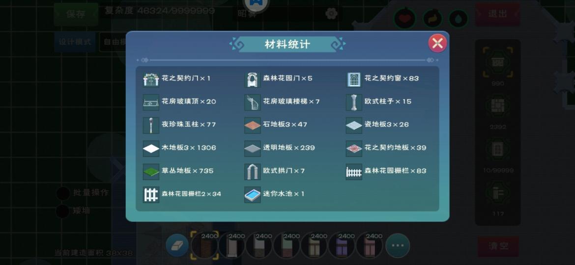Viewport: 575px width, 265px height.
Task: Select the first brick wall swatch
Action: pos(204,245)
